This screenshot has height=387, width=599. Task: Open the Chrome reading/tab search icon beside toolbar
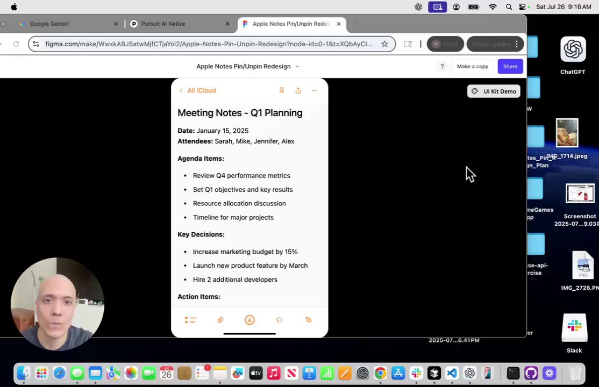coord(408,44)
